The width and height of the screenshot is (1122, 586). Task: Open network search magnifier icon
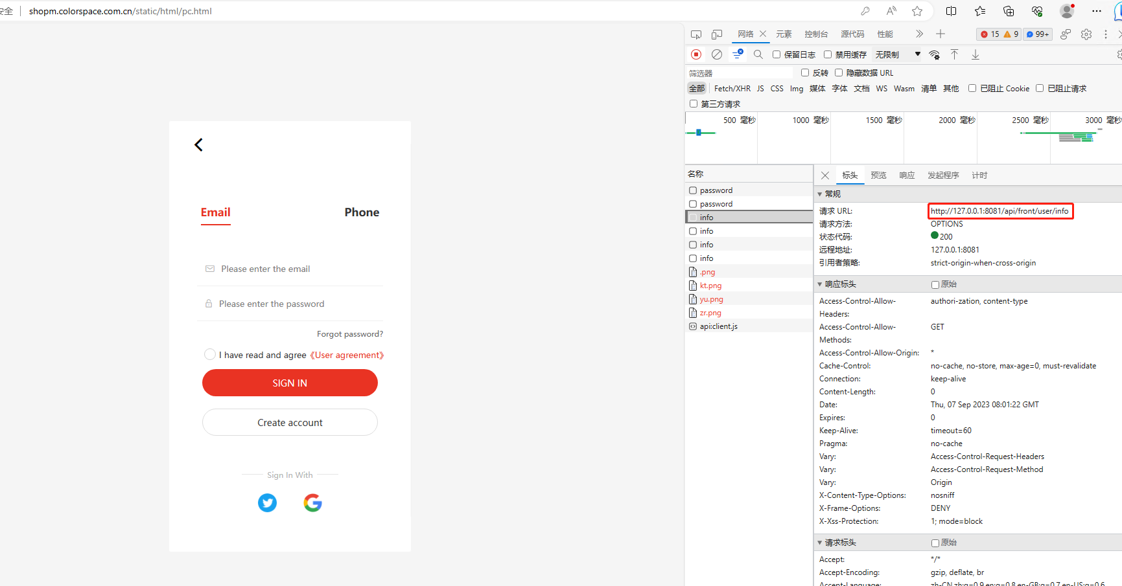click(x=758, y=54)
